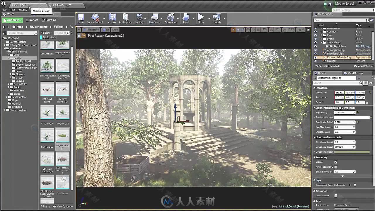Viewport: 375px width, 211px height.
Task: Click the Save All button
Action: click(49, 20)
